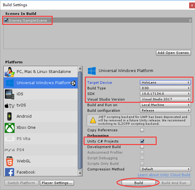Click the Xbox One logo icon
The image size is (195, 190).
click(x=10, y=128)
